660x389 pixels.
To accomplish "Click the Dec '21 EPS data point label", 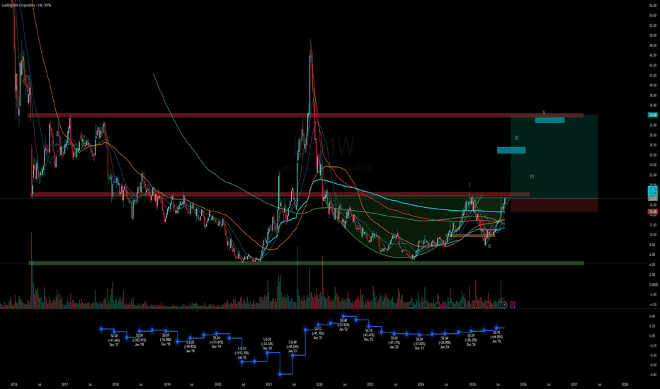I will [x=318, y=333].
